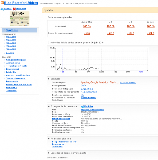The height and width of the screenshot is (160, 158).
Task: Open the site screenshot thumbnail
Action: tap(19, 19)
